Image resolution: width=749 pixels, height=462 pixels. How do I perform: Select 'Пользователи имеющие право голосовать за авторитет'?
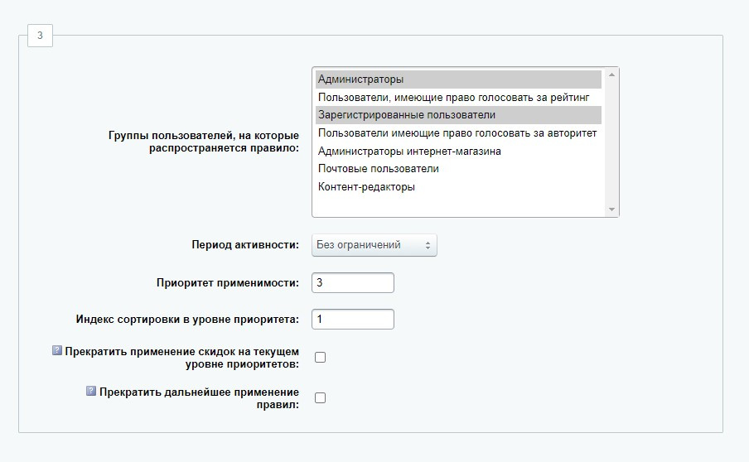coord(458,133)
